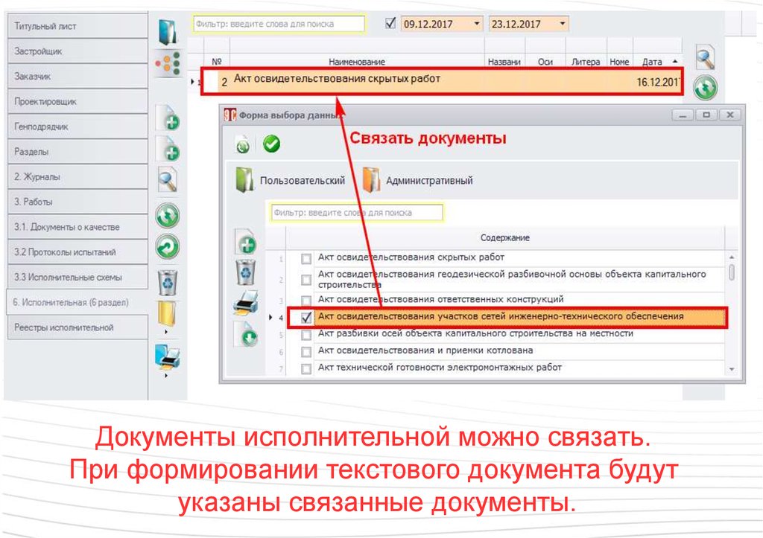Check the Акт освидетельствования и приемки котлована checkbox

(x=306, y=351)
